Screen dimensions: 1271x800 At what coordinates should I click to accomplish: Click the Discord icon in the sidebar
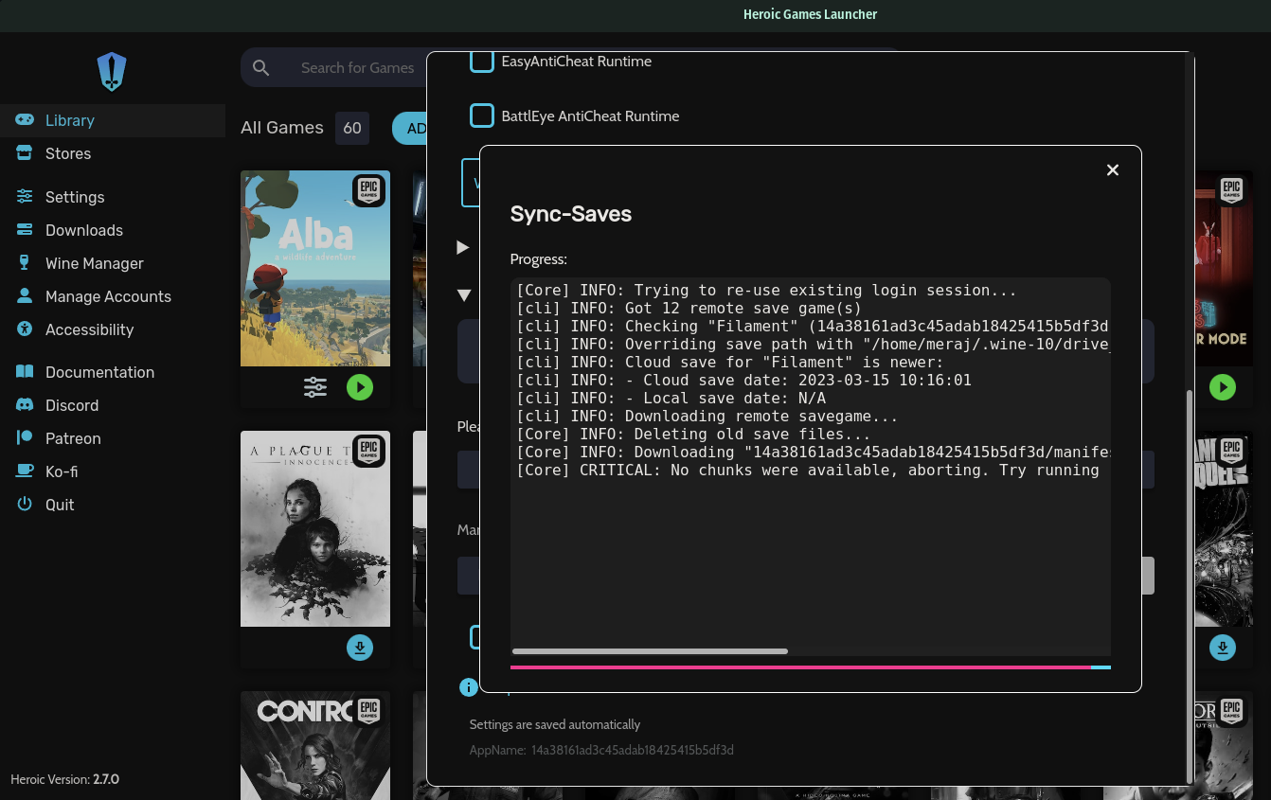coord(24,405)
